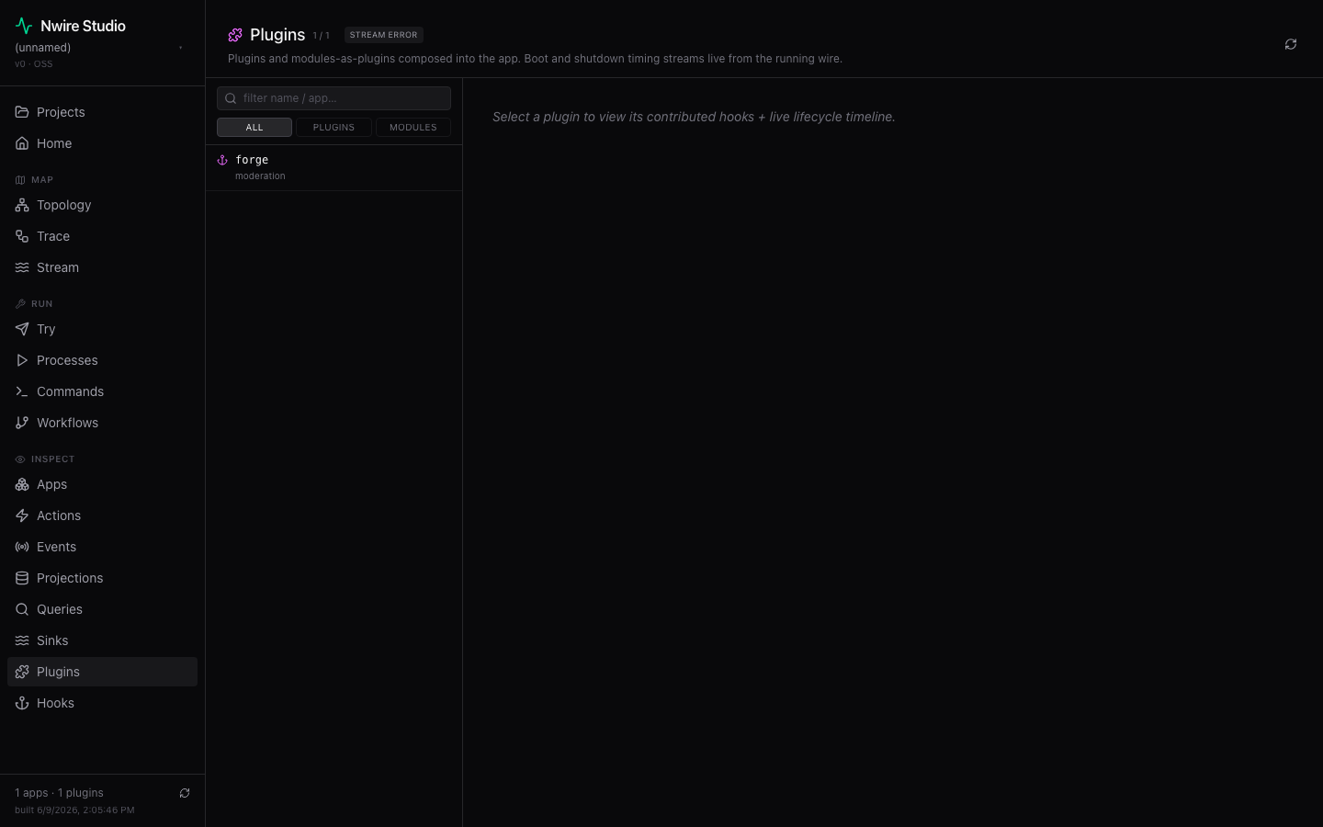Open Processes section
Viewport: 1323px width, 827px height.
point(102,360)
